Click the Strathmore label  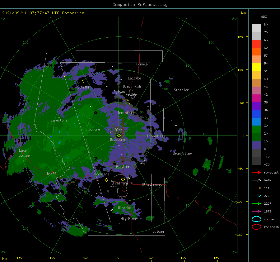click(x=151, y=184)
